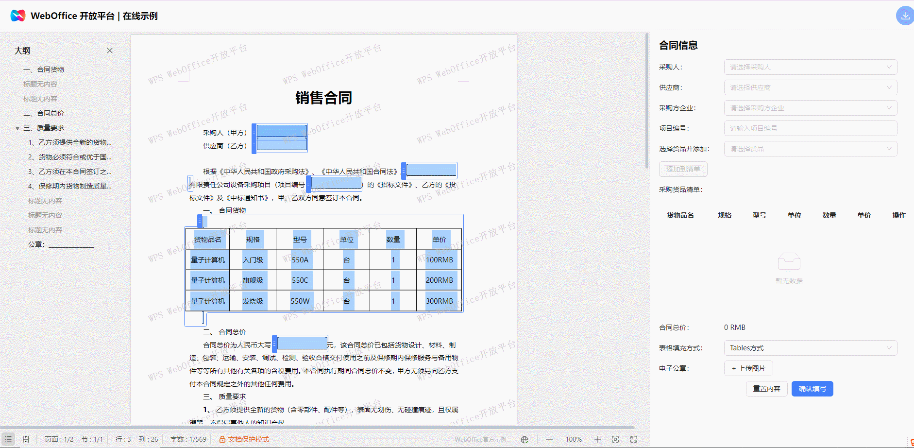Click the 采购人（甲方）content field in document
Image resolution: width=914 pixels, height=448 pixels.
point(282,131)
